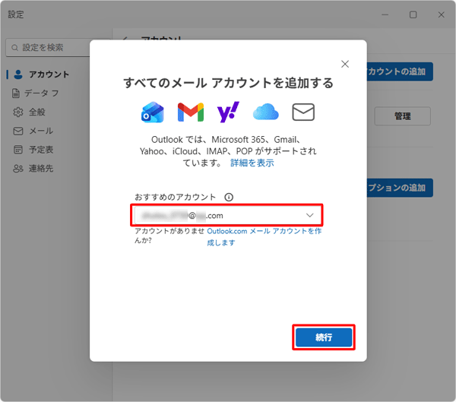Screen dimensions: 456x402
Task: Click the document icon beside データ ファイル
Action: click(16, 93)
